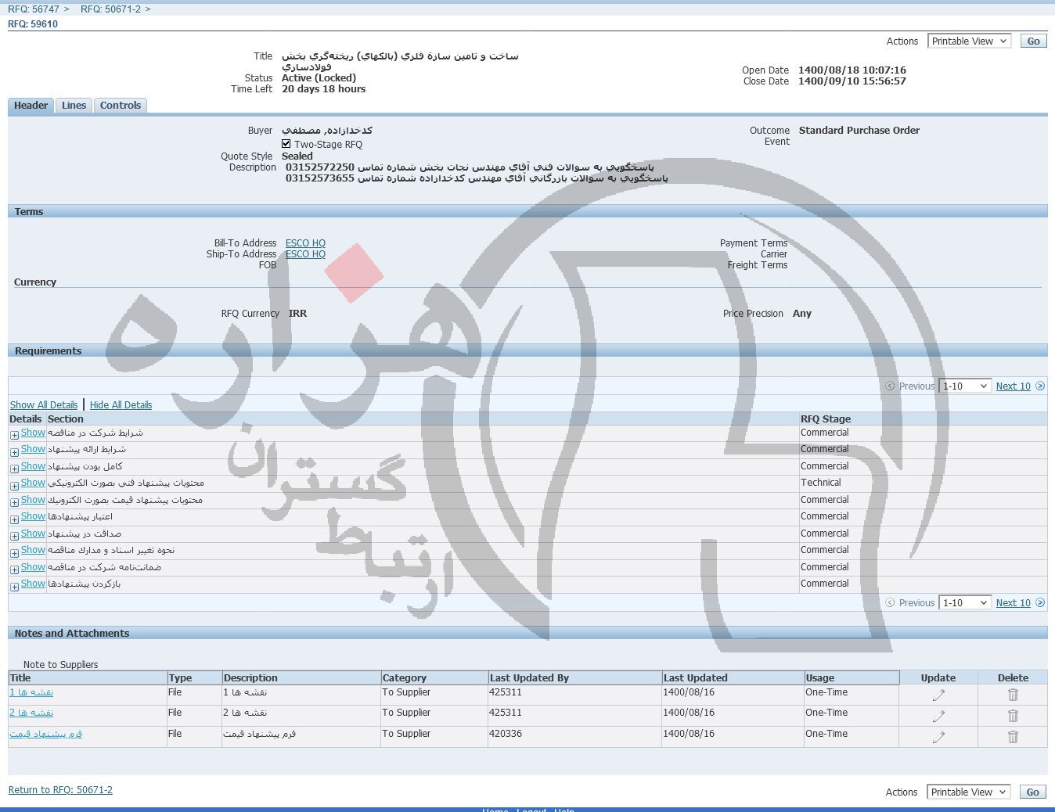Viewport: 1055px width, 812px height.
Task: Switch to the Controls tab
Action: pos(121,106)
